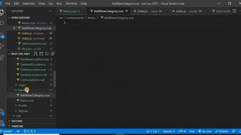The width and height of the screenshot is (241, 135).
Task: Click the Go Live status bar button
Action: coord(205,131)
